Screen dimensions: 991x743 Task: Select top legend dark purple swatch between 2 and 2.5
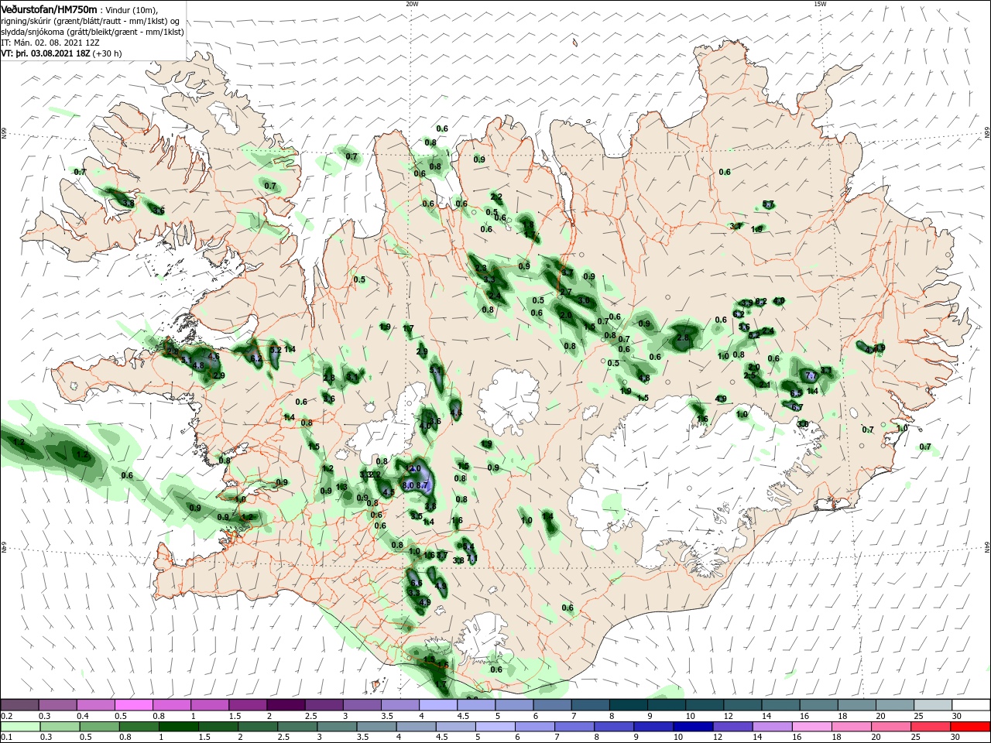[286, 704]
